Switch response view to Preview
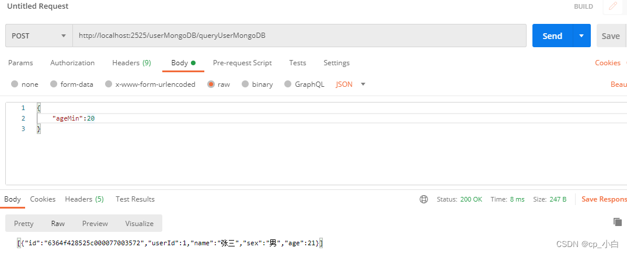Image resolution: width=627 pixels, height=254 pixels. pyautogui.click(x=95, y=223)
